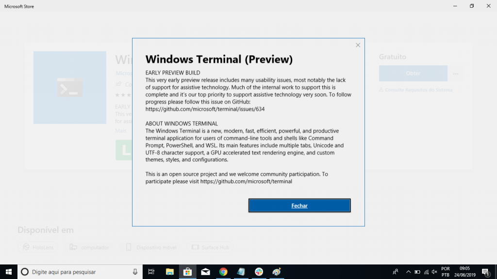Click the clock showing 09:05 24/06/2019
This screenshot has height=279, width=497.
click(464, 272)
